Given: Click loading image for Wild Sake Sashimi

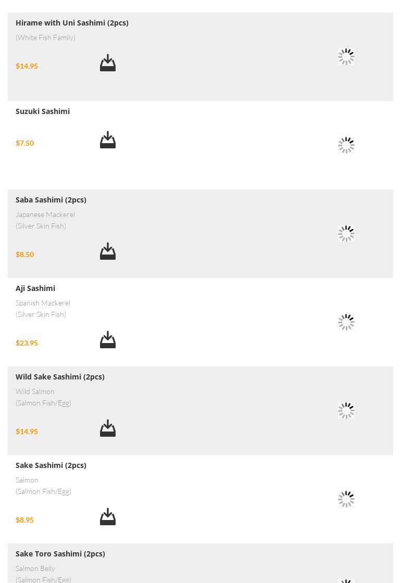Looking at the screenshot, I should point(346,411).
